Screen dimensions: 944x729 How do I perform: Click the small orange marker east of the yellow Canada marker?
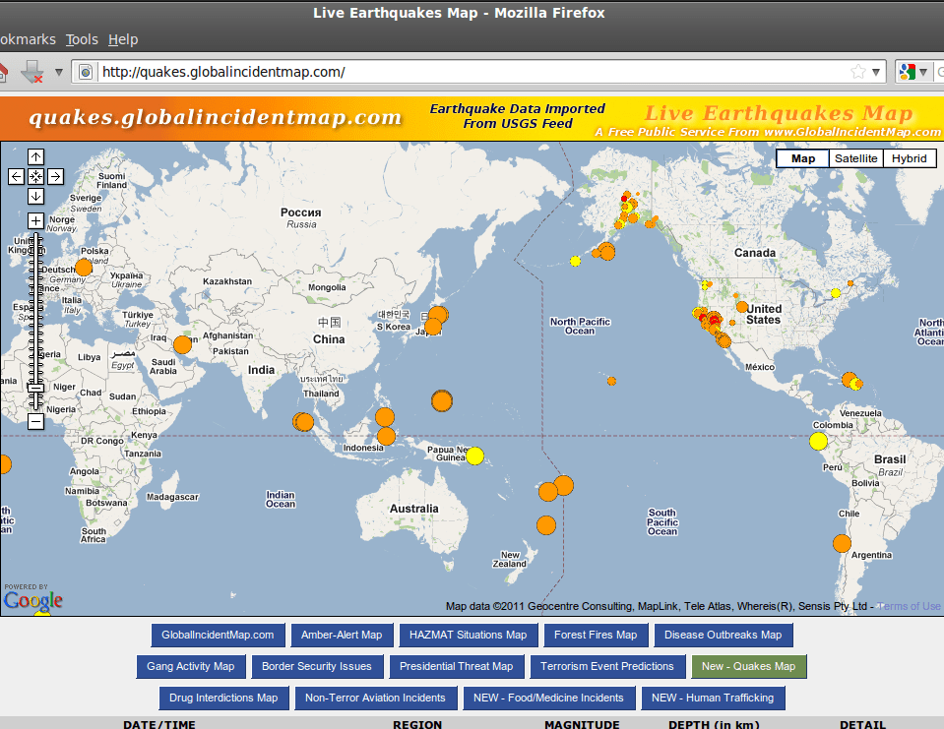(850, 282)
